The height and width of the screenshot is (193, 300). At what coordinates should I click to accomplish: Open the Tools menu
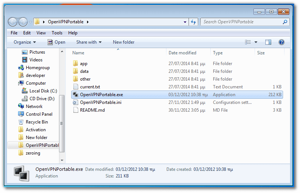click(57, 33)
